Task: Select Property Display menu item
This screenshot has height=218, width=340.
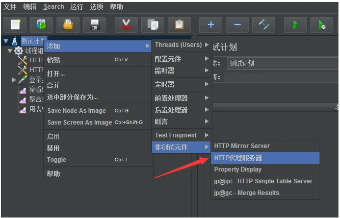Action: [265, 169]
